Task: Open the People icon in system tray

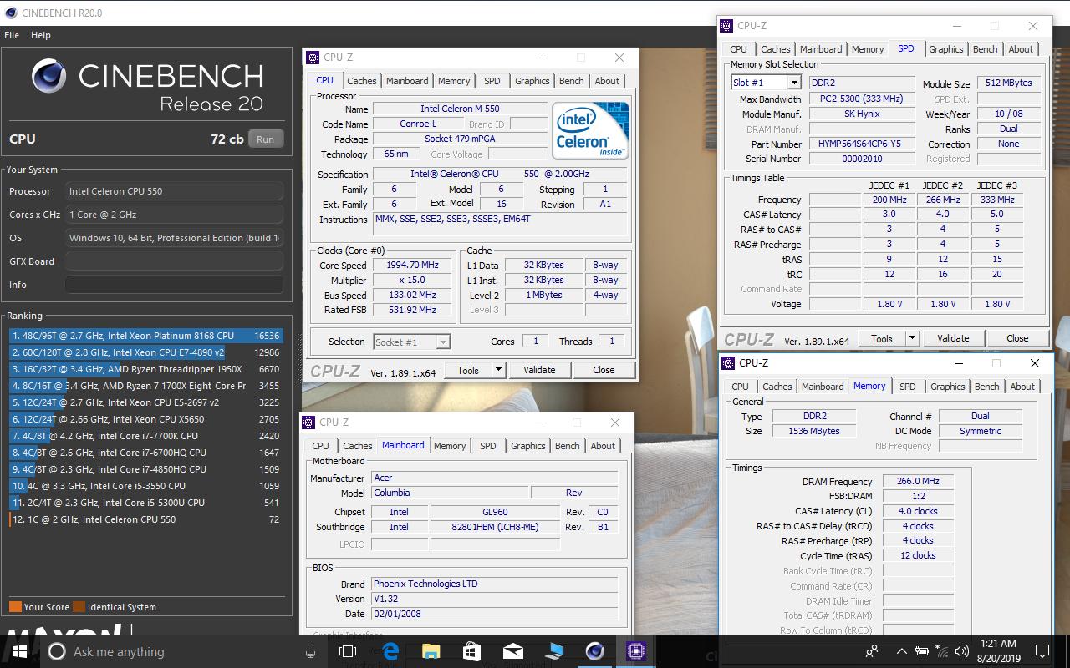Action: [x=872, y=651]
